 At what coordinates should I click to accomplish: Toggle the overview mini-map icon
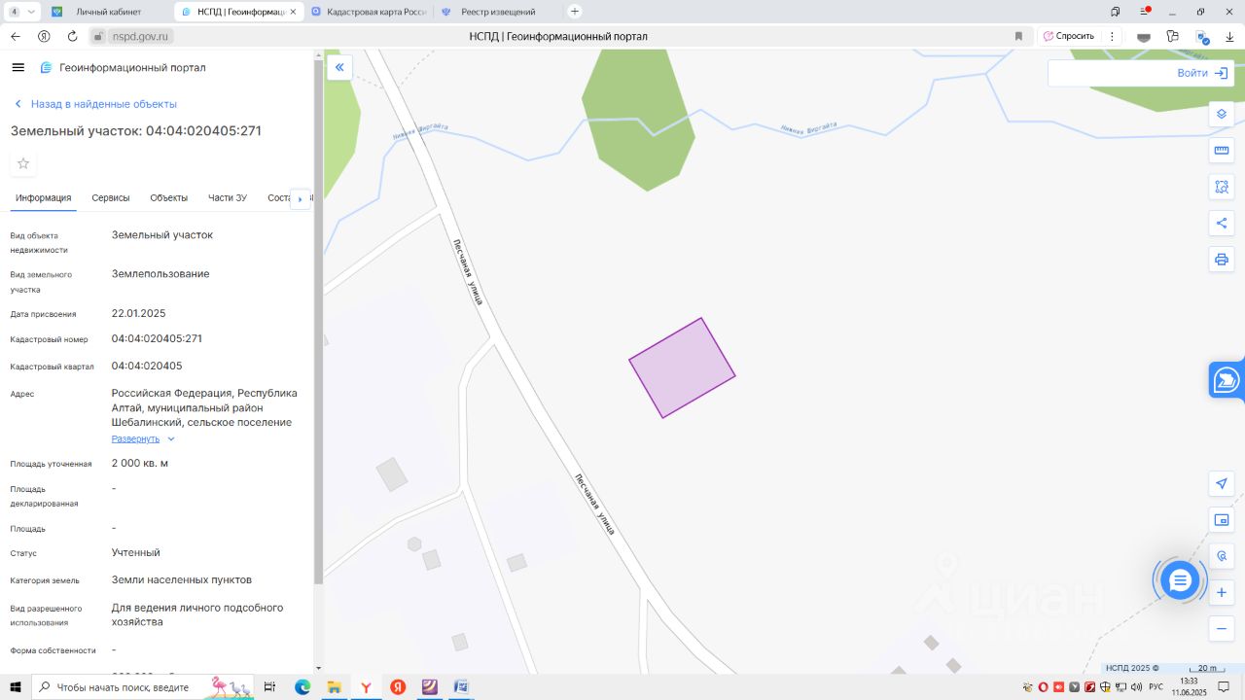[1222, 520]
